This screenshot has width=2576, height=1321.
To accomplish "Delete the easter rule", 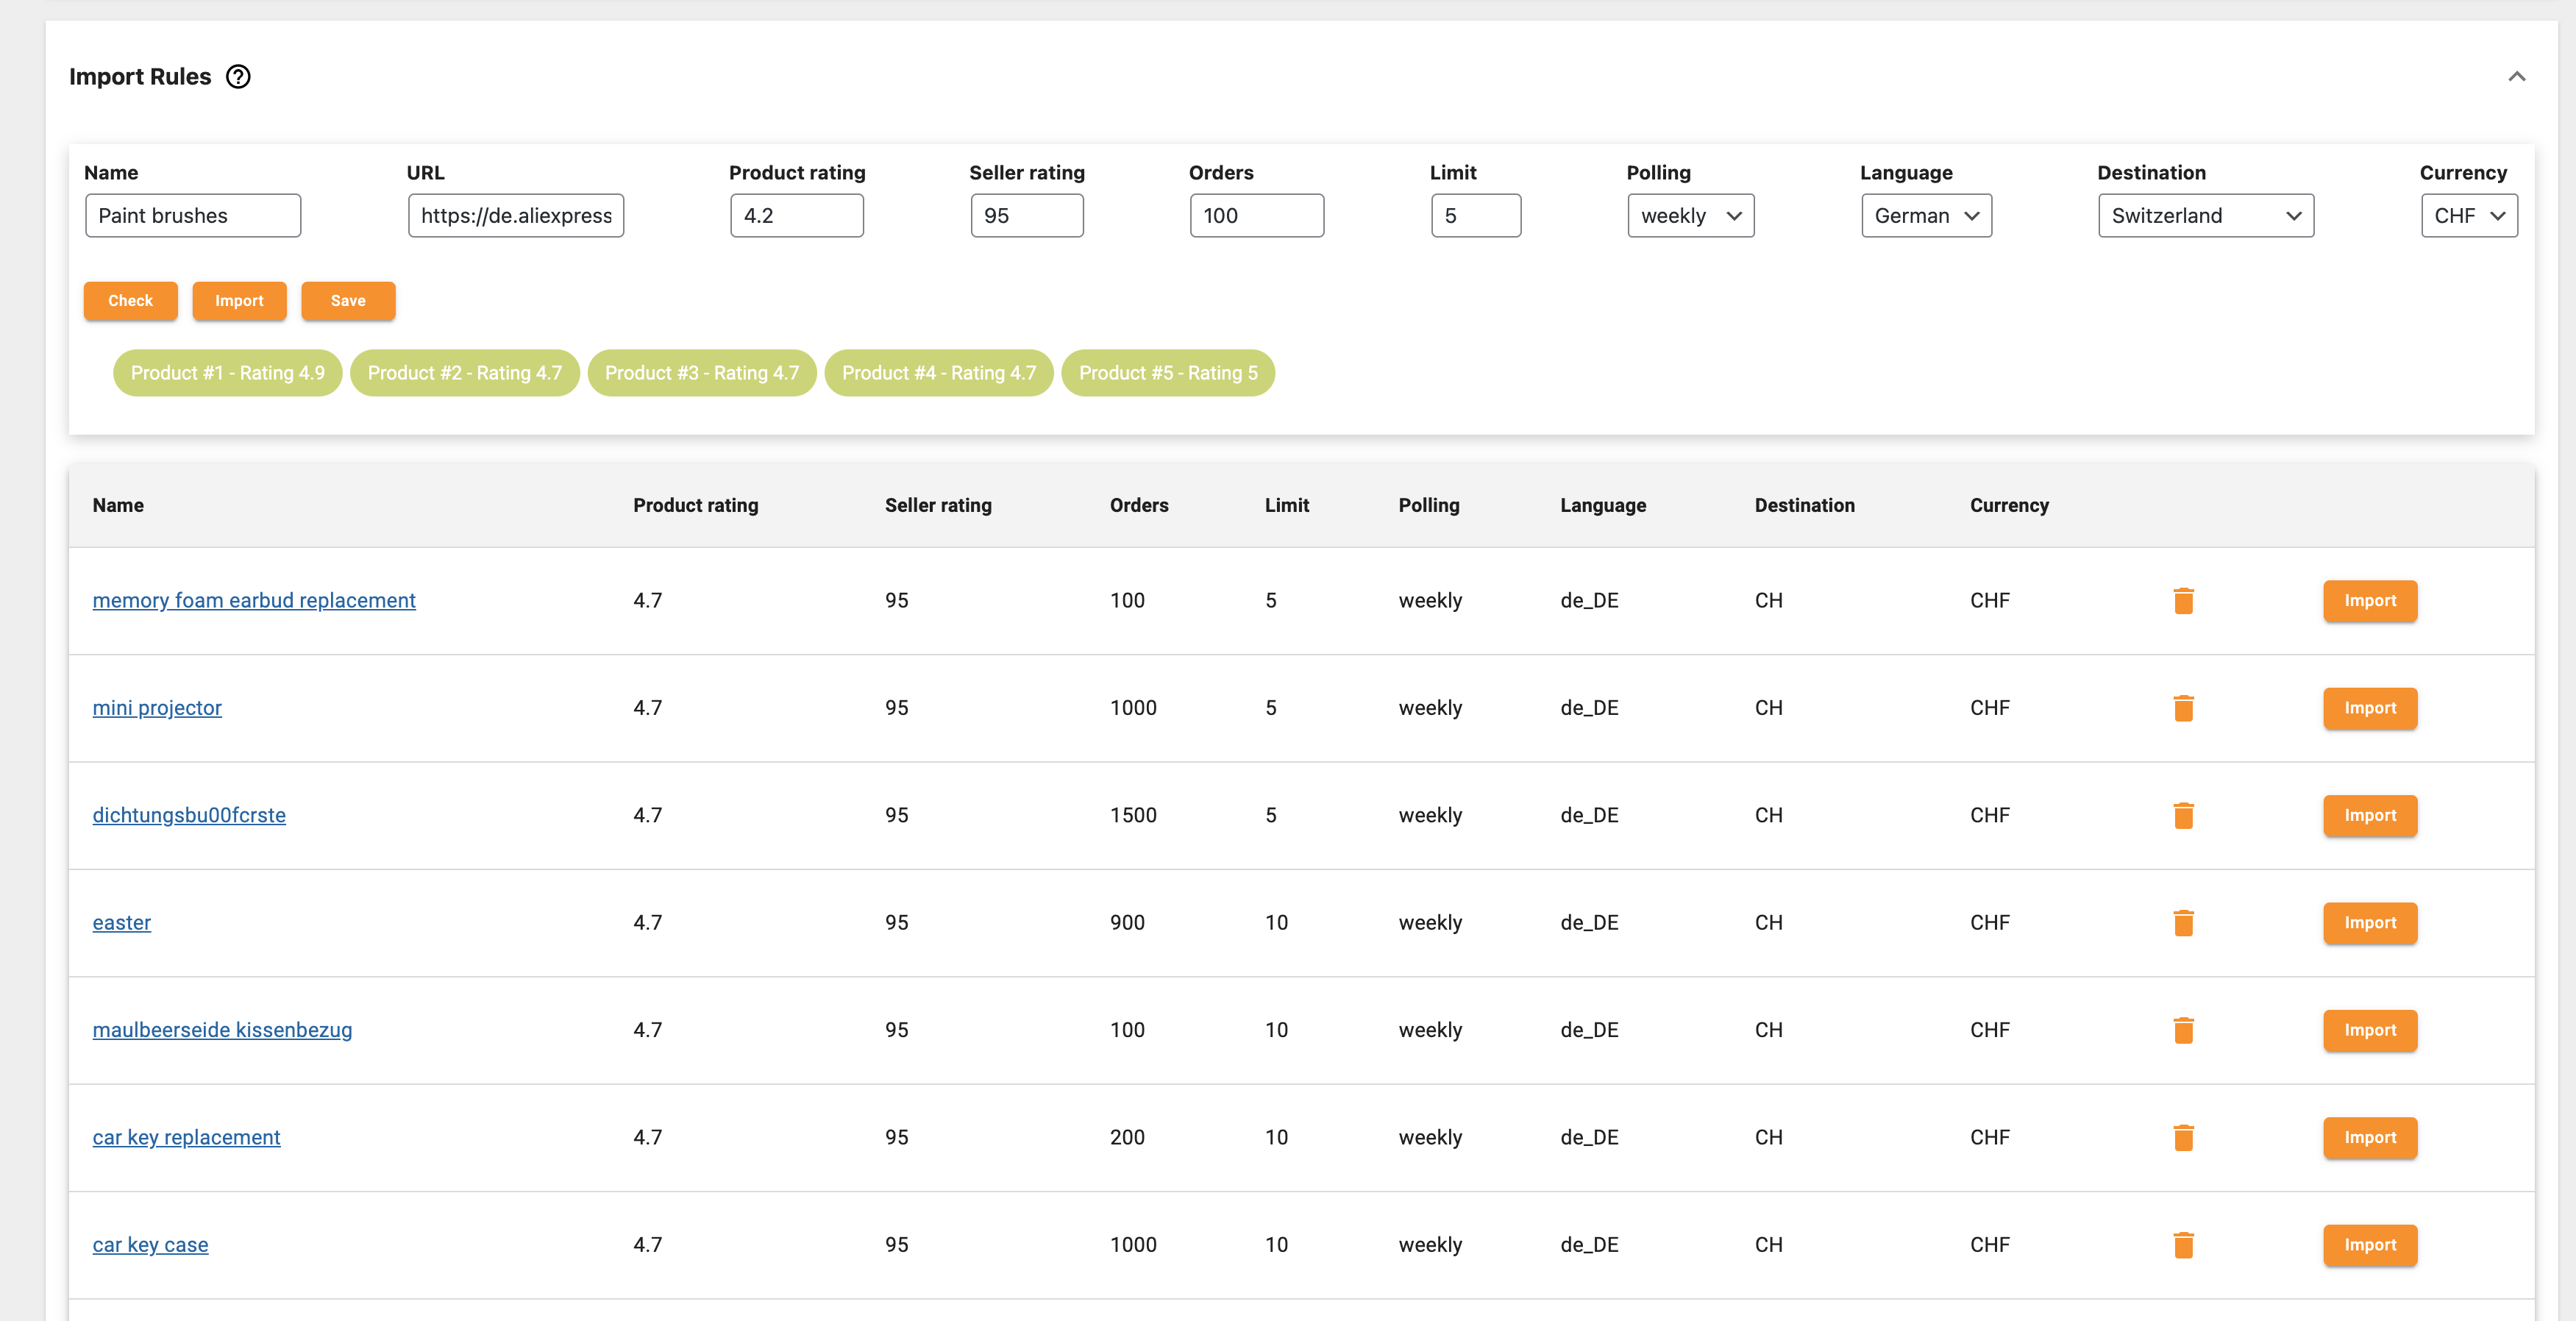I will pyautogui.click(x=2183, y=922).
